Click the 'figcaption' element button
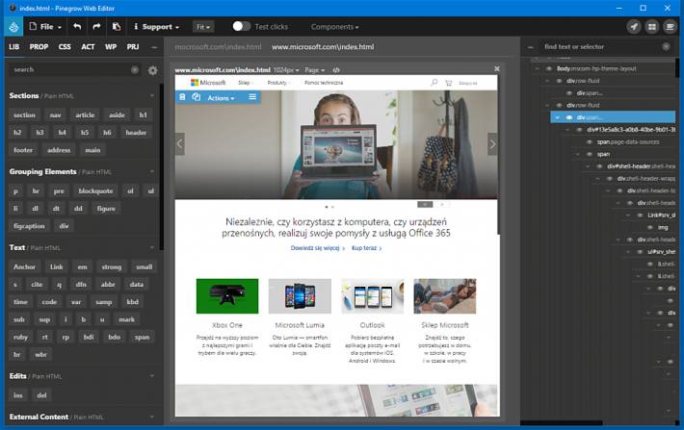 29,226
